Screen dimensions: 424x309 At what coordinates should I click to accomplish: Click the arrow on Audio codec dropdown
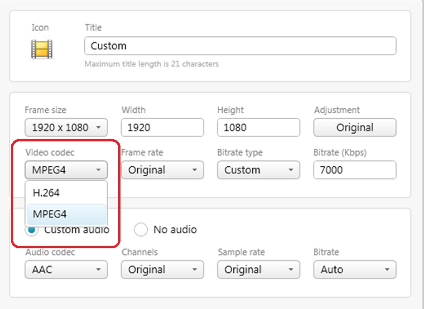pyautogui.click(x=98, y=270)
